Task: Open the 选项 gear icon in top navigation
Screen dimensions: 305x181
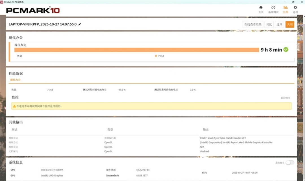Action: tap(295, 7)
